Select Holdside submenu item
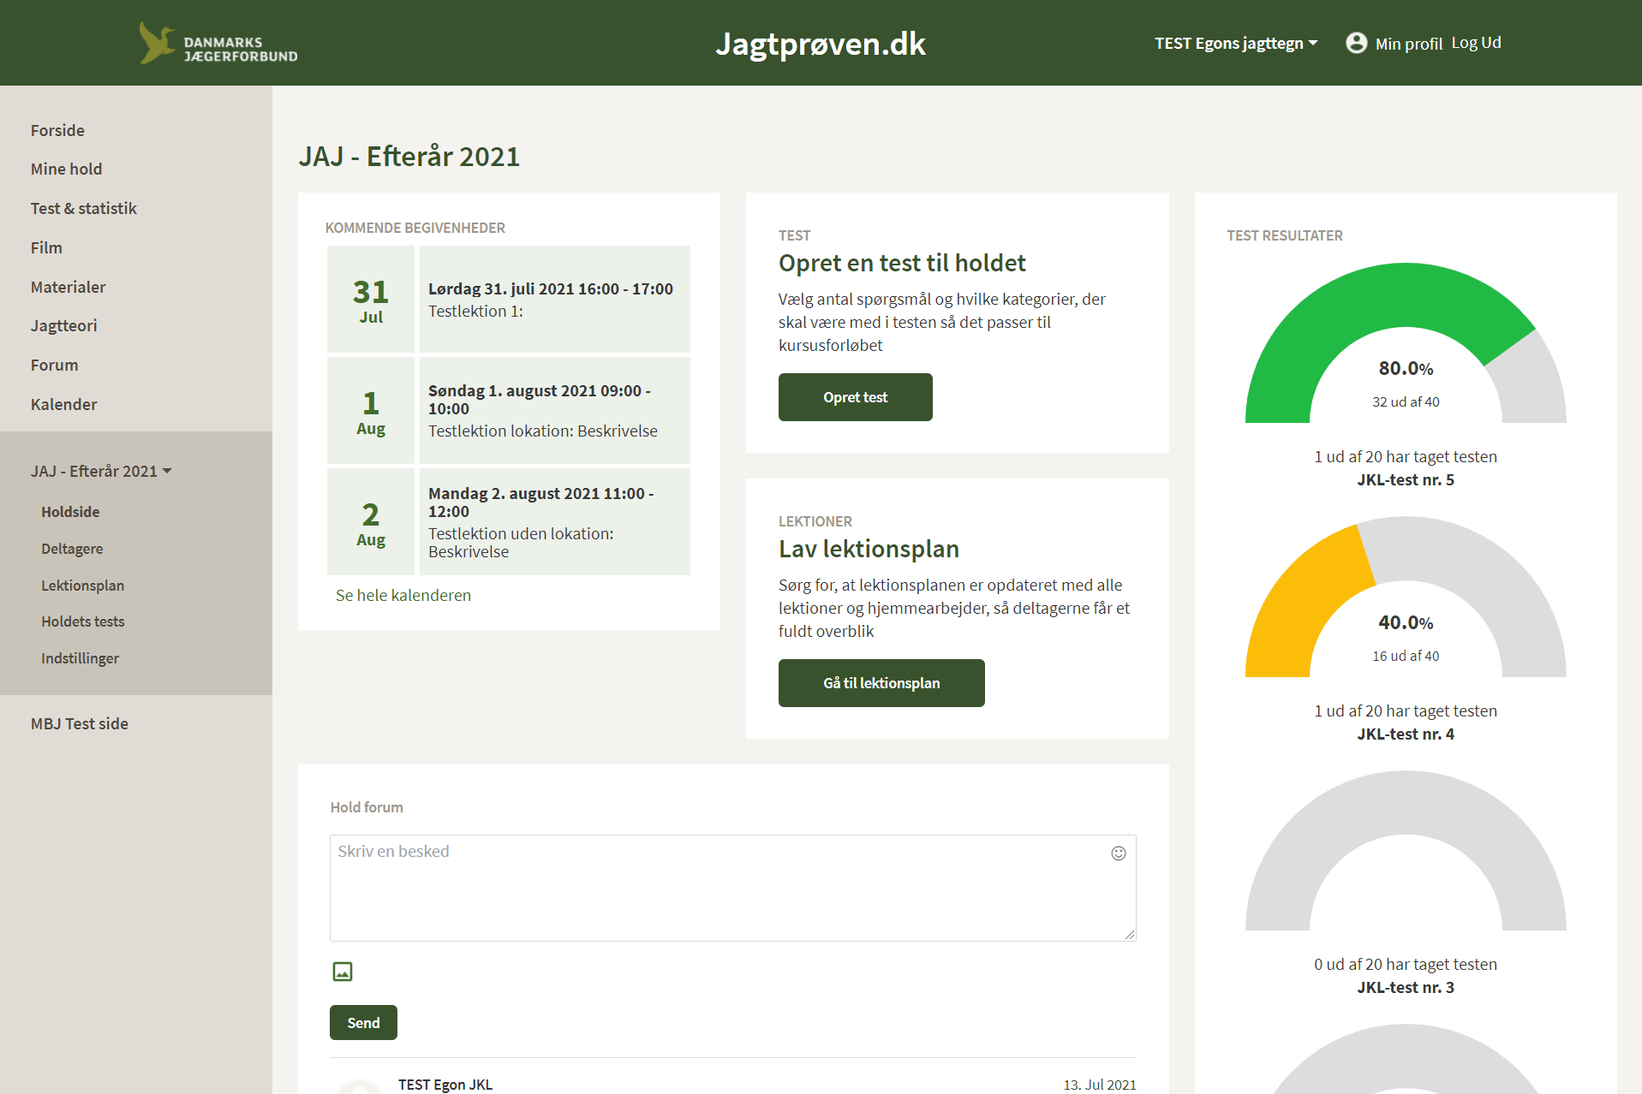Image resolution: width=1642 pixels, height=1094 pixels. (x=70, y=512)
